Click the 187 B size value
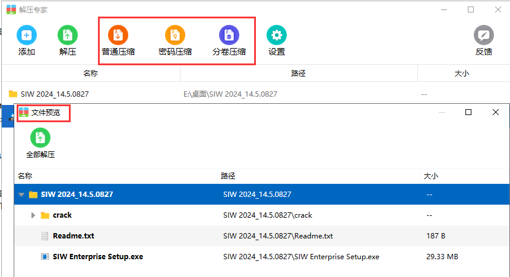The image size is (510, 277). [x=436, y=236]
